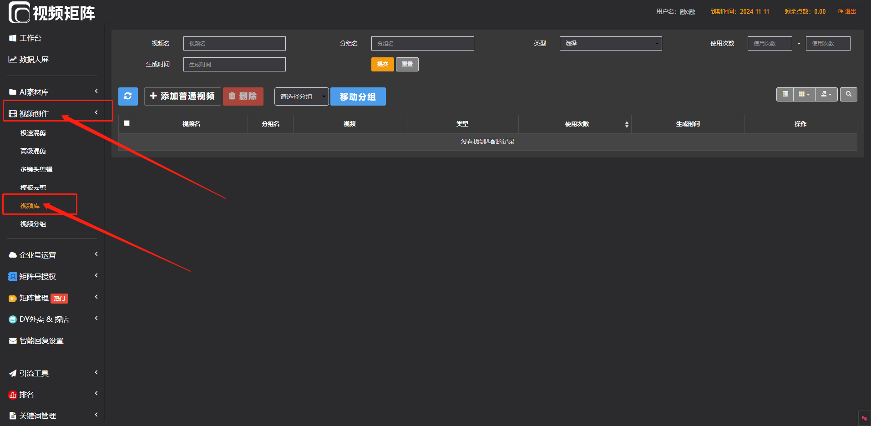Click the 分组名 column header
This screenshot has height=426, width=871.
coord(271,124)
